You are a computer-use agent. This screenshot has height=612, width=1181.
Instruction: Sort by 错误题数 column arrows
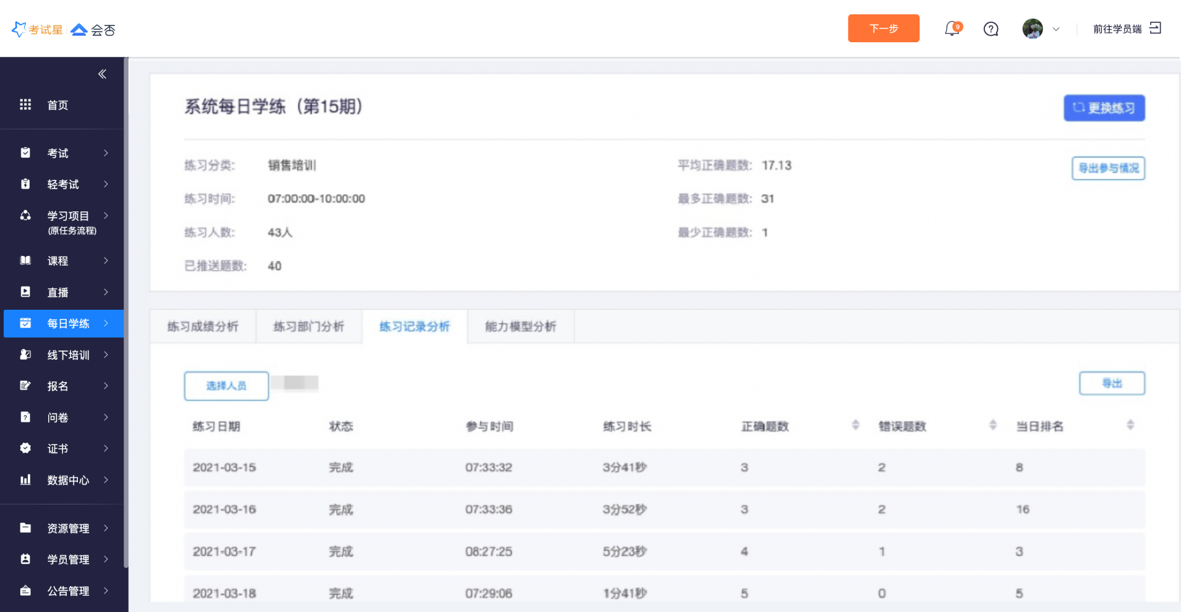point(992,425)
